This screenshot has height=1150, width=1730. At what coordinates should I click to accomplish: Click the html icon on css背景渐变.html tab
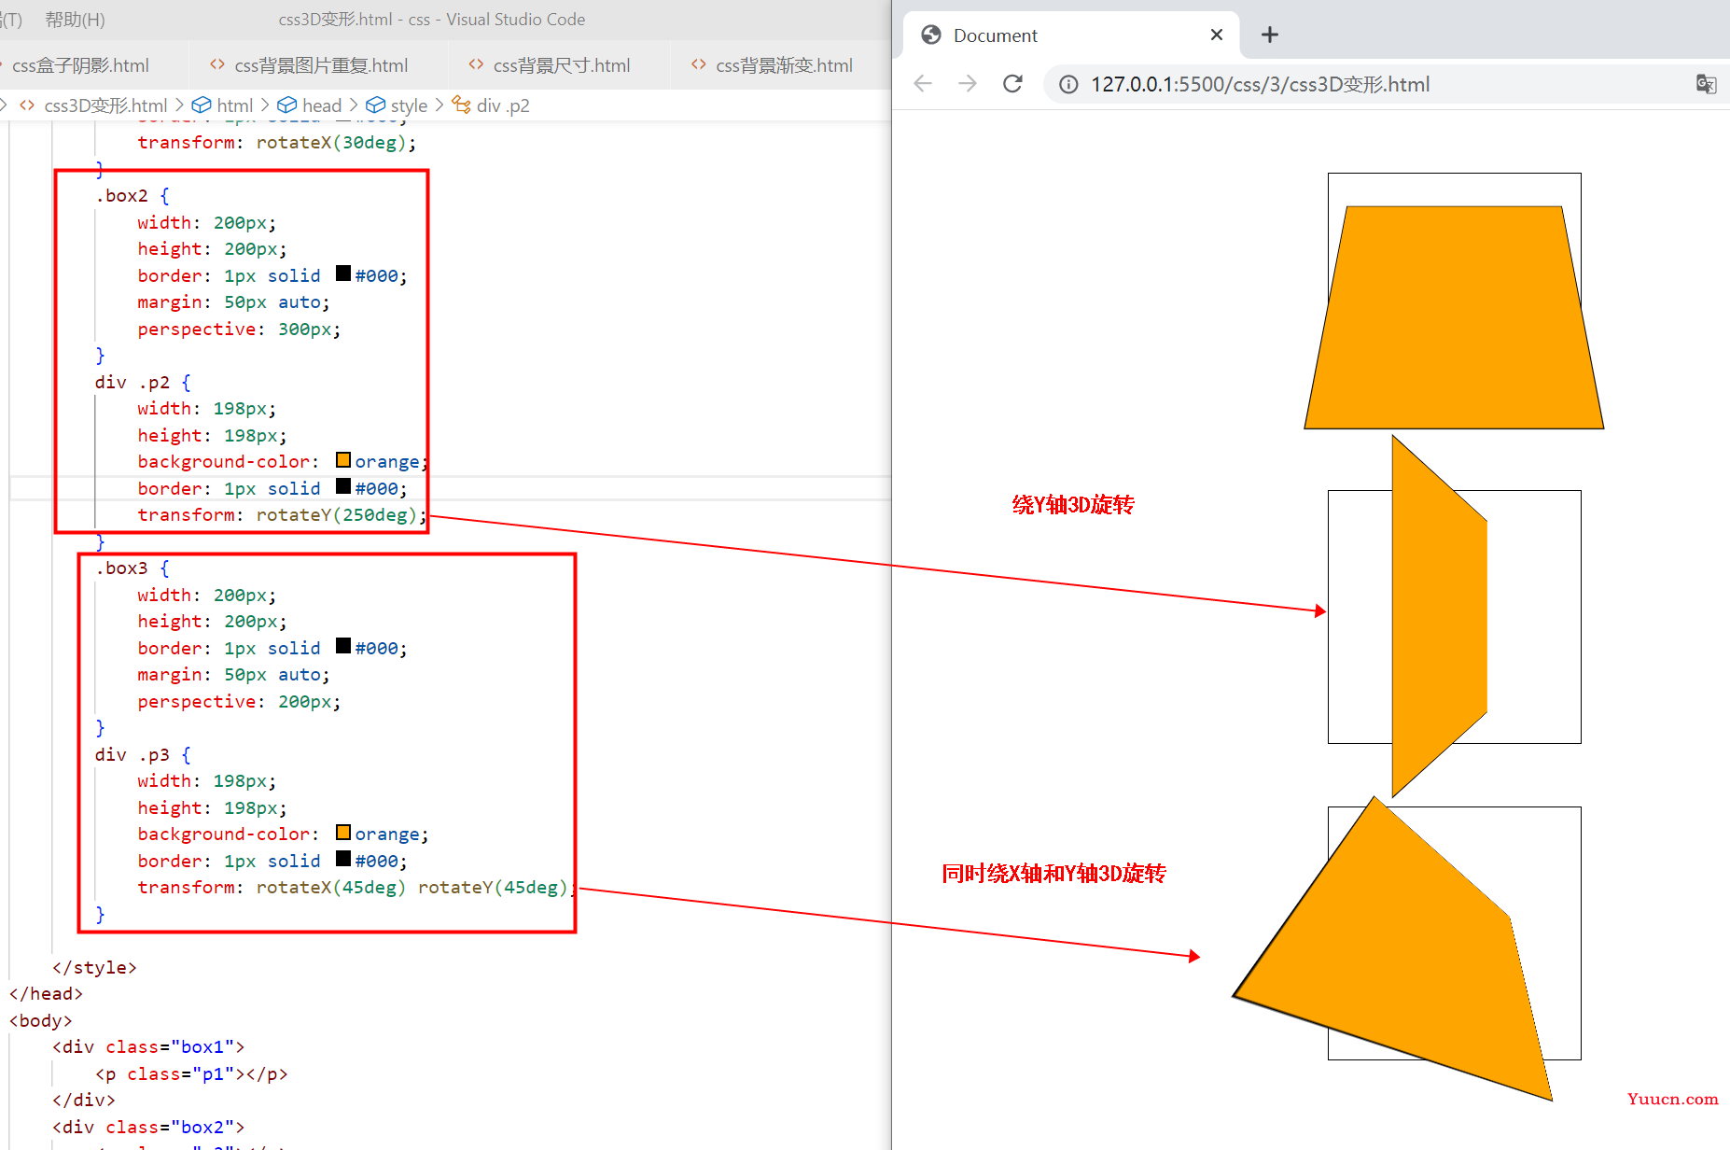[x=699, y=64]
